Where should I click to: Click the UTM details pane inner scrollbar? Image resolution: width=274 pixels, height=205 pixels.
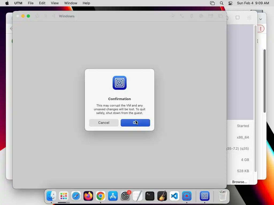(255, 98)
